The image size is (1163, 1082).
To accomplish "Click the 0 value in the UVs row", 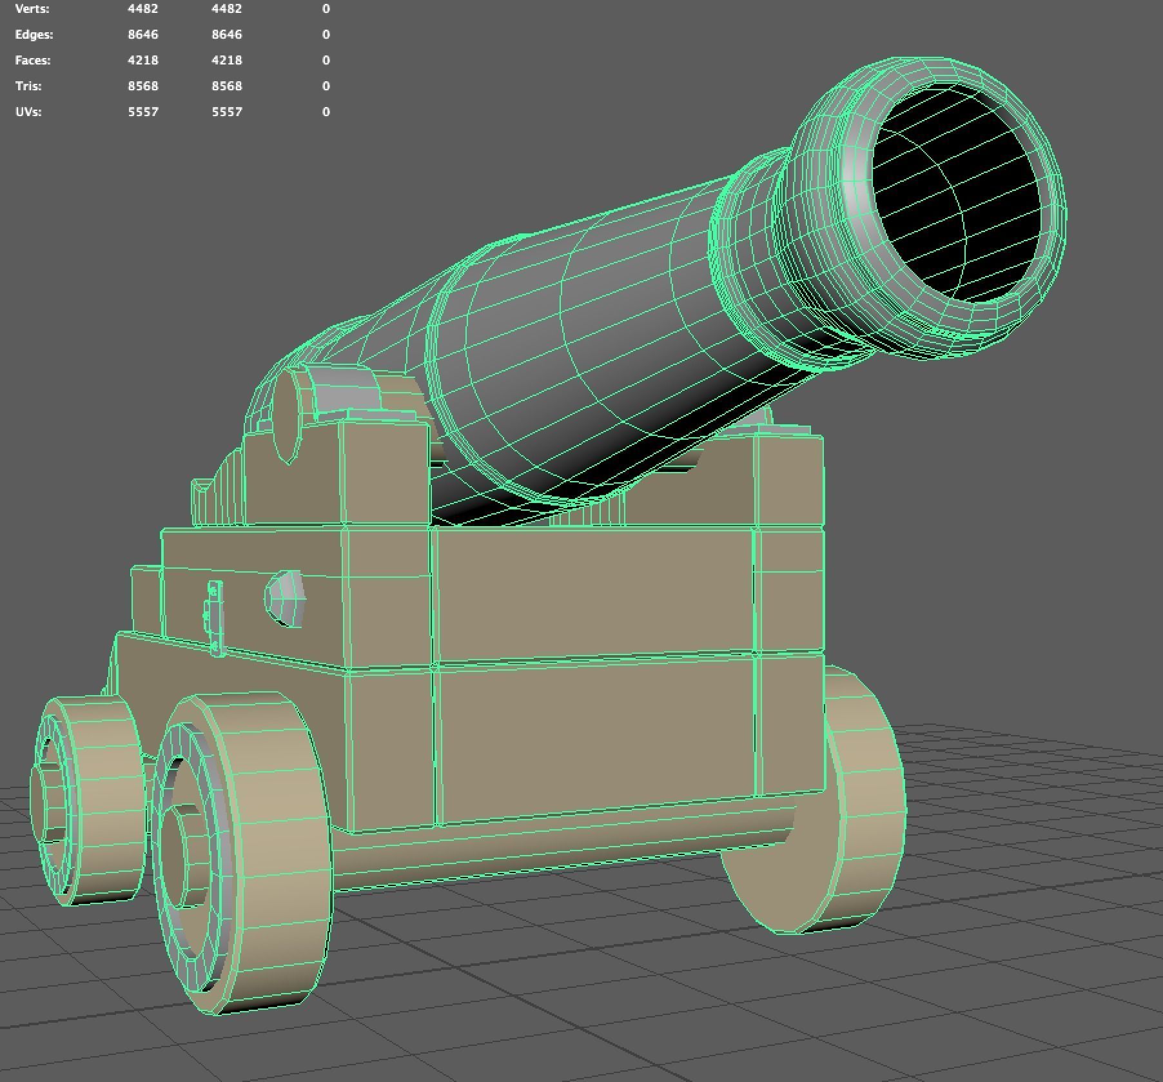I will (x=326, y=112).
